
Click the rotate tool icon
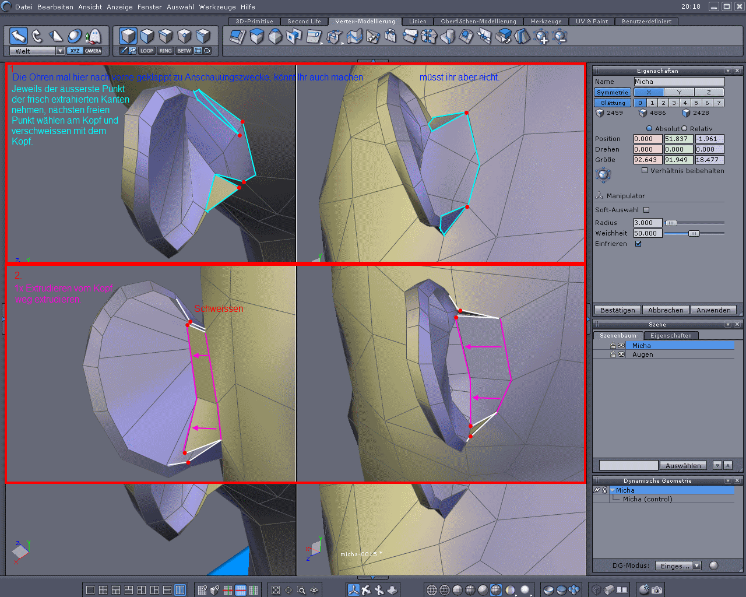tap(37, 36)
